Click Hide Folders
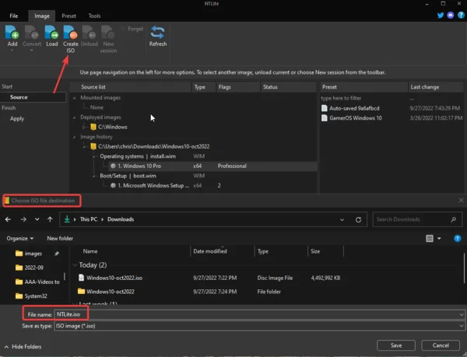The height and width of the screenshot is (357, 467). pos(23,347)
